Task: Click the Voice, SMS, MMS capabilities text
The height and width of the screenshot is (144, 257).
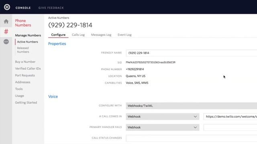Action: click(x=137, y=83)
